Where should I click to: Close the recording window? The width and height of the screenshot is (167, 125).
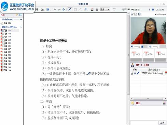pos(164,4)
